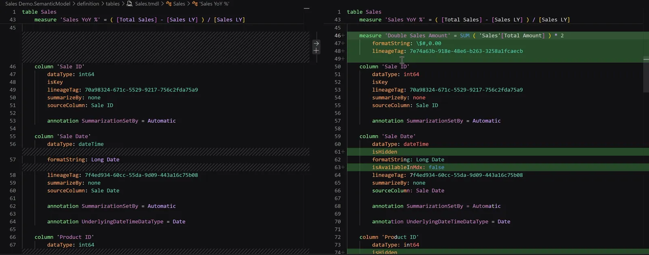The height and width of the screenshot is (255, 649).
Task: Click the lineageTag 7e74a63b-918e-48e6-b263-3258a1fcaecb line
Action: point(447,51)
